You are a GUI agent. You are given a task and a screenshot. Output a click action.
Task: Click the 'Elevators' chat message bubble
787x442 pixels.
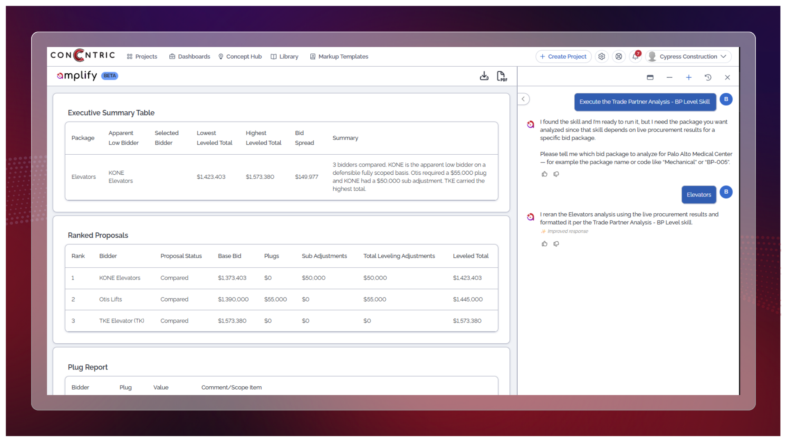pyautogui.click(x=699, y=195)
